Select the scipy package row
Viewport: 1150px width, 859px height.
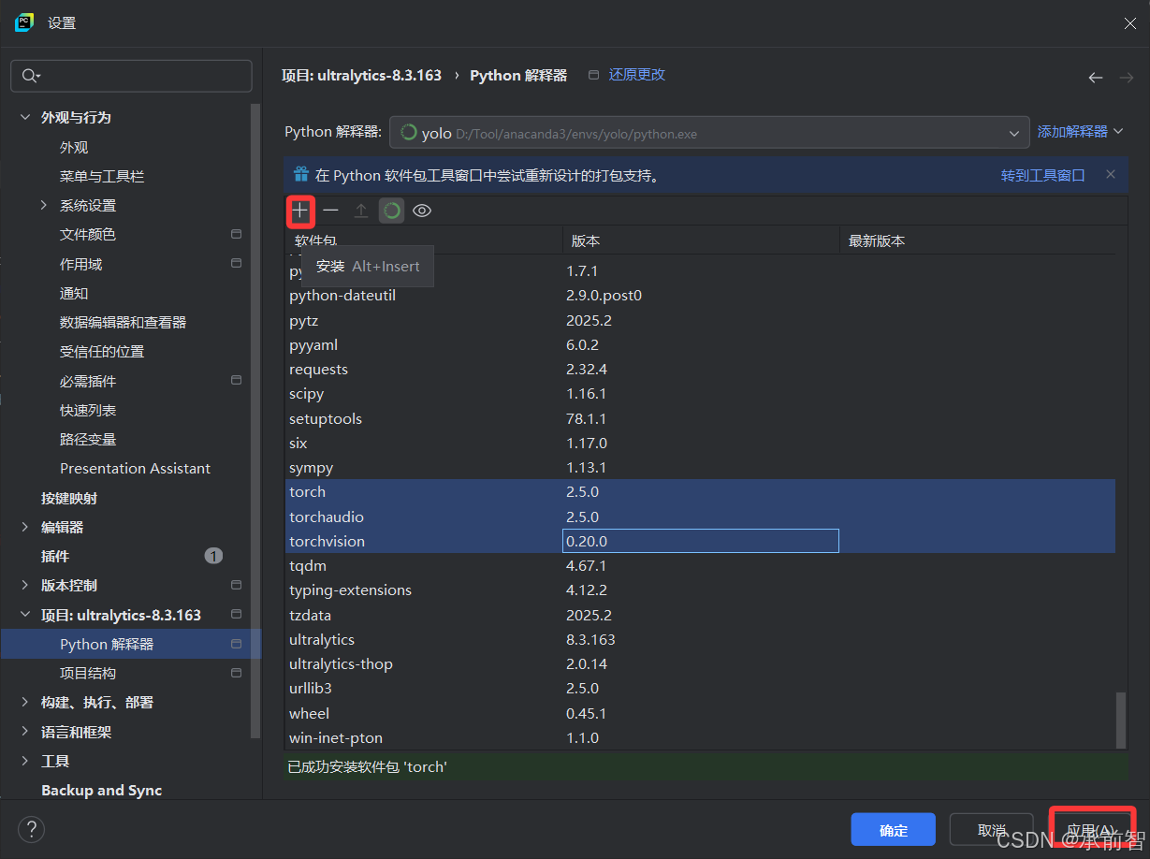coord(700,394)
